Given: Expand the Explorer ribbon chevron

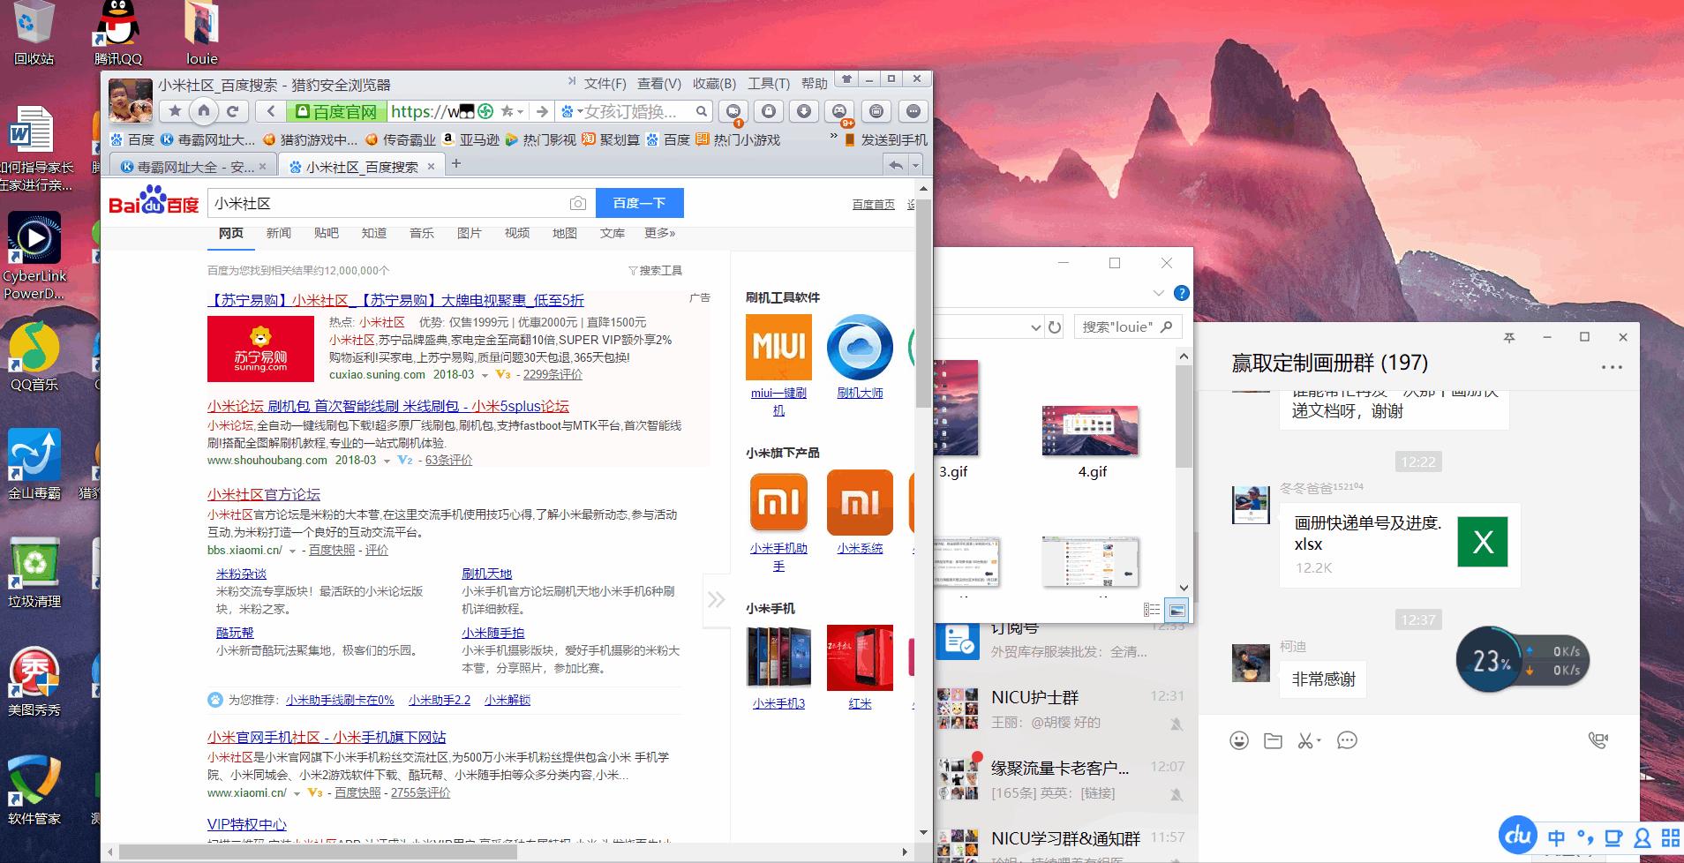Looking at the screenshot, I should [x=1159, y=293].
